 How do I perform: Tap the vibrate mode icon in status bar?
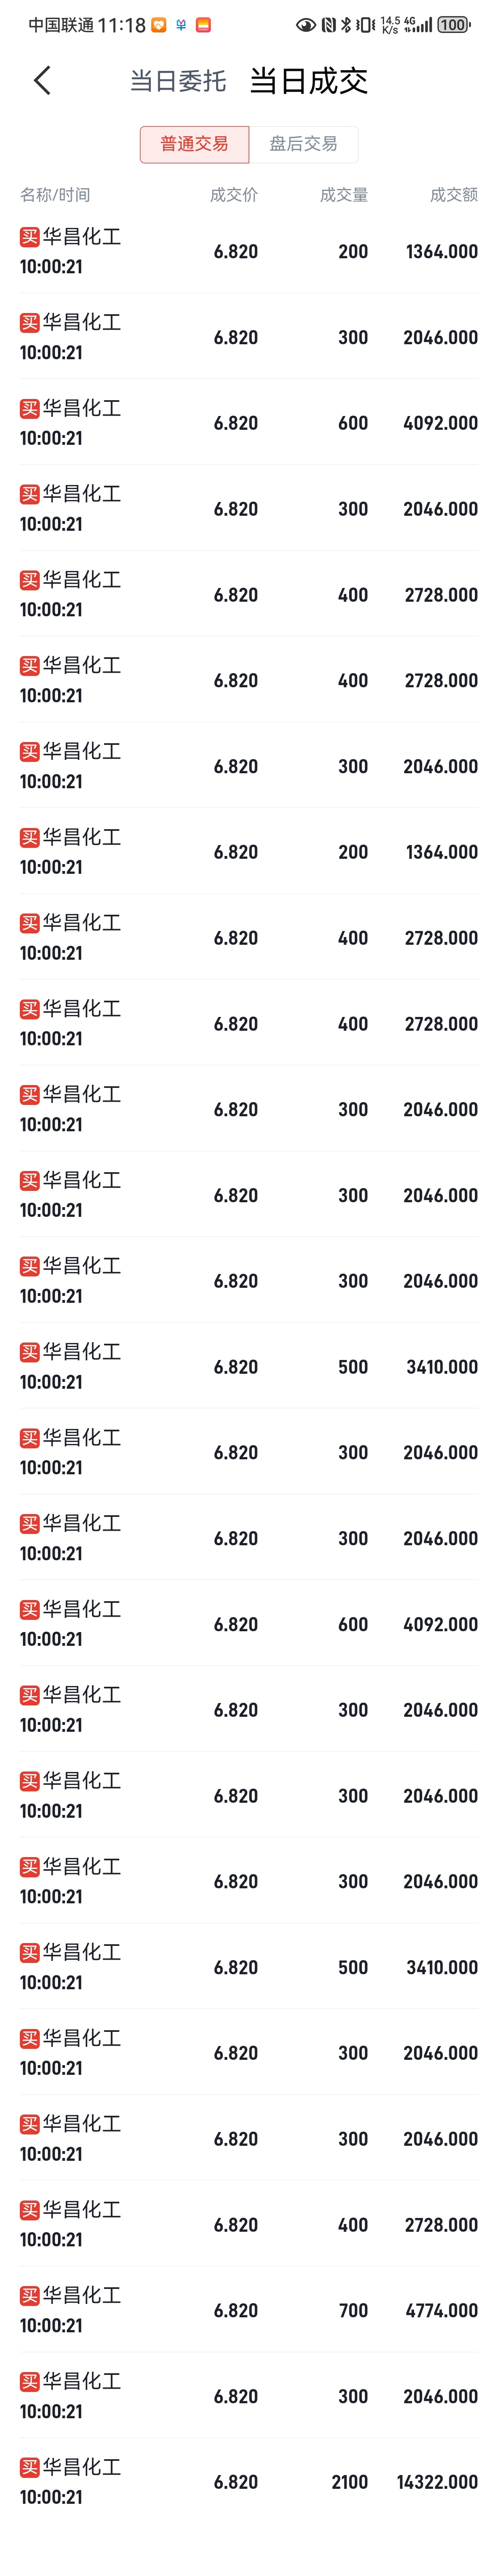(x=366, y=25)
